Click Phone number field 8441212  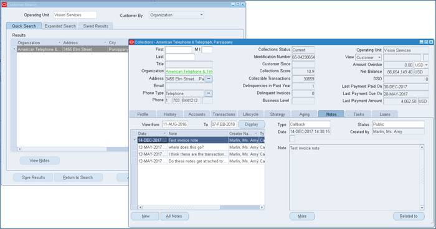tap(192, 100)
